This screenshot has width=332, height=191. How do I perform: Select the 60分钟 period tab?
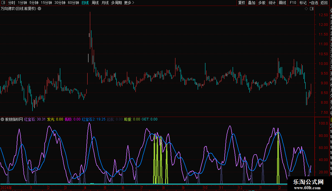73,3
